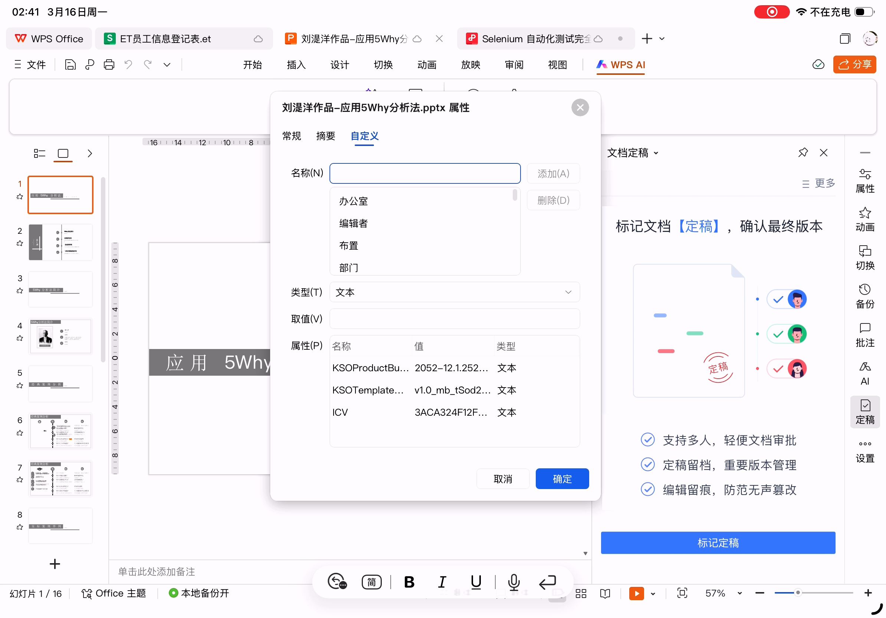
Task: Pin the 文档定稿 panel
Action: [x=803, y=153]
